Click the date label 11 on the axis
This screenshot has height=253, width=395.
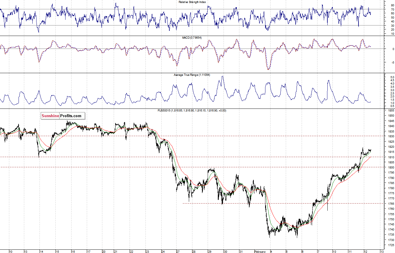point(350,251)
